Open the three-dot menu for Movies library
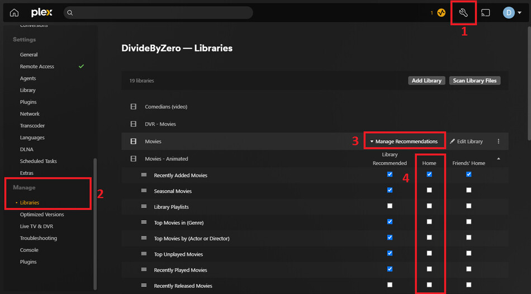The image size is (531, 294). [x=498, y=141]
